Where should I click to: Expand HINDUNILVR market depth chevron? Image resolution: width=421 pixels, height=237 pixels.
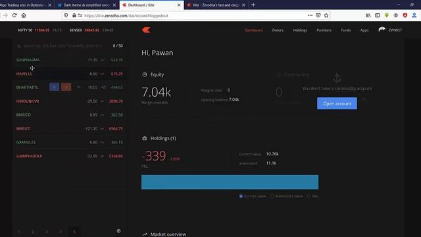[x=103, y=101]
